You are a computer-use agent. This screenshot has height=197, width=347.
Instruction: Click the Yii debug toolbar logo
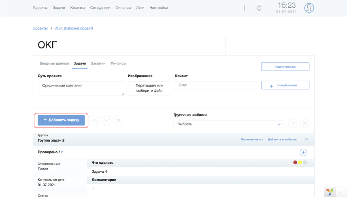tap(330, 192)
